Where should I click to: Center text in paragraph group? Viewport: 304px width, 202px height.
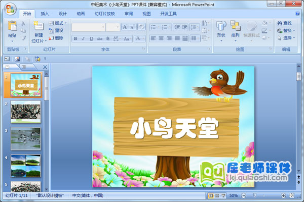(161, 38)
